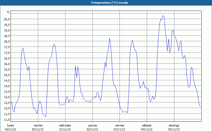Select the "lunes" day label
212x132 pixels.
[x=11, y=125]
